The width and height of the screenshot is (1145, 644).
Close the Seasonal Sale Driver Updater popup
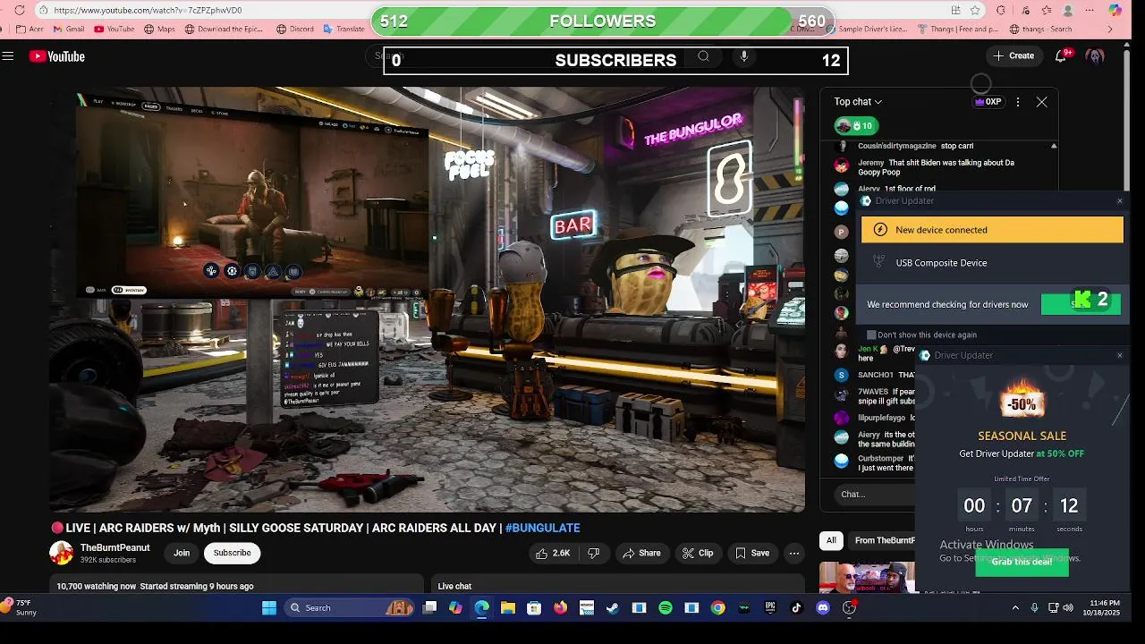(x=1119, y=355)
